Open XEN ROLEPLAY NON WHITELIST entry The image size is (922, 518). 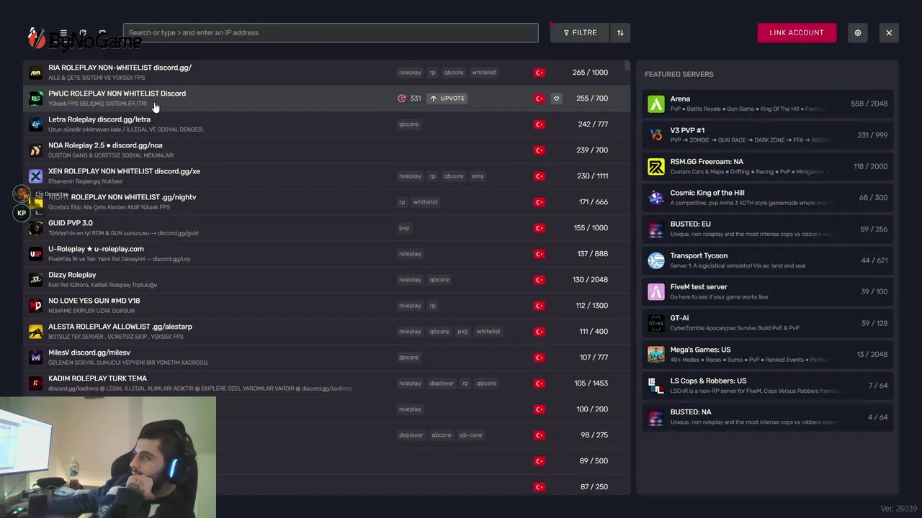pyautogui.click(x=326, y=176)
